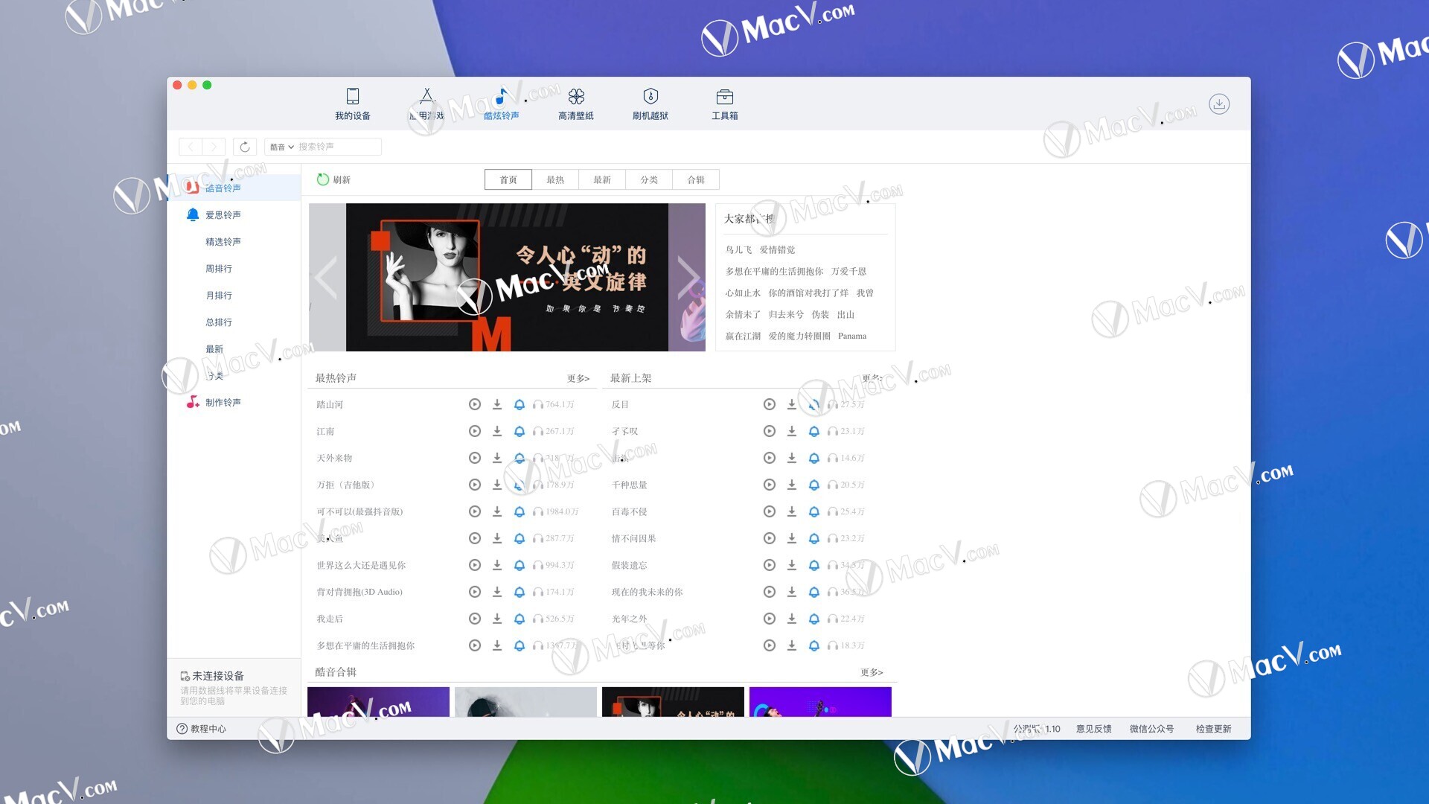Click the green 刷新 refresh icon
1429x804 pixels.
coord(323,179)
